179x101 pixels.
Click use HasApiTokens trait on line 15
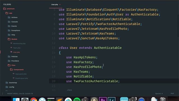pyautogui.click(x=82, y=57)
